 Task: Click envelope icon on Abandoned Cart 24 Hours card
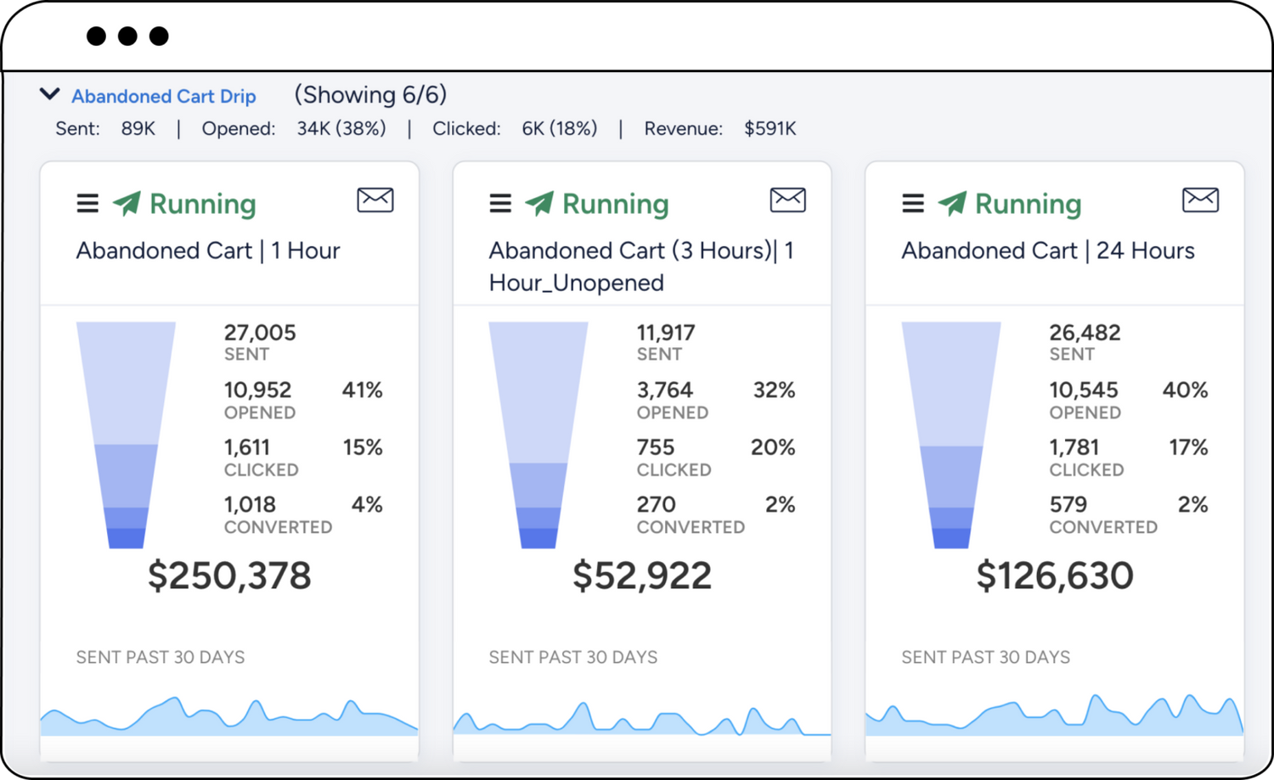coord(1200,200)
